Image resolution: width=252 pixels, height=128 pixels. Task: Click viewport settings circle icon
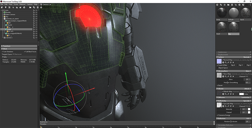pos(41,7)
